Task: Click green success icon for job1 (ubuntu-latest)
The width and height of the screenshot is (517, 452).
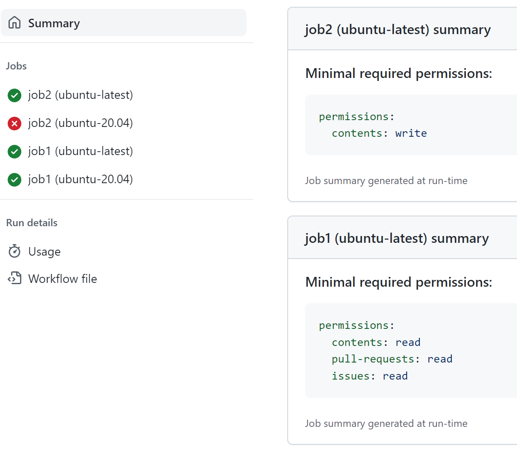Action: tap(14, 151)
